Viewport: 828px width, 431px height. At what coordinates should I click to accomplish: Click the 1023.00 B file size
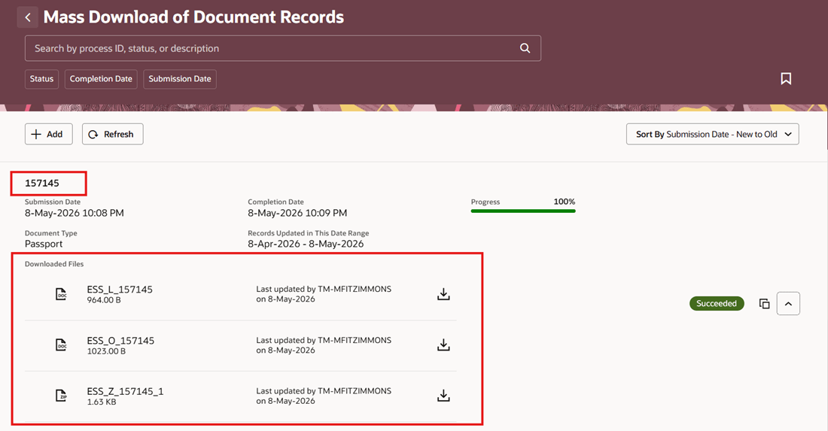coord(106,351)
